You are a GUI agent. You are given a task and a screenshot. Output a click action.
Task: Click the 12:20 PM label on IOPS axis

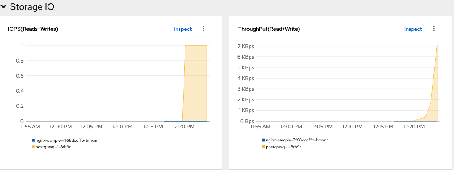pyautogui.click(x=184, y=126)
